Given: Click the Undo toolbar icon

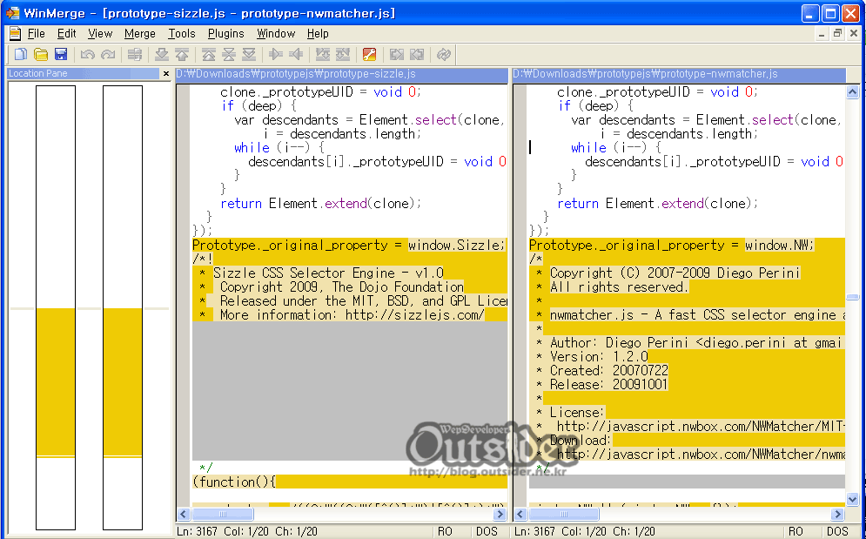Looking at the screenshot, I should click(87, 54).
